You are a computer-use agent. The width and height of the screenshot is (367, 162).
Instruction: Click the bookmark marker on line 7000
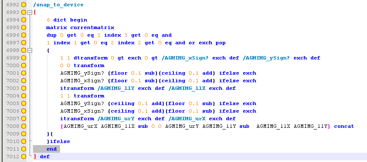pos(24,65)
